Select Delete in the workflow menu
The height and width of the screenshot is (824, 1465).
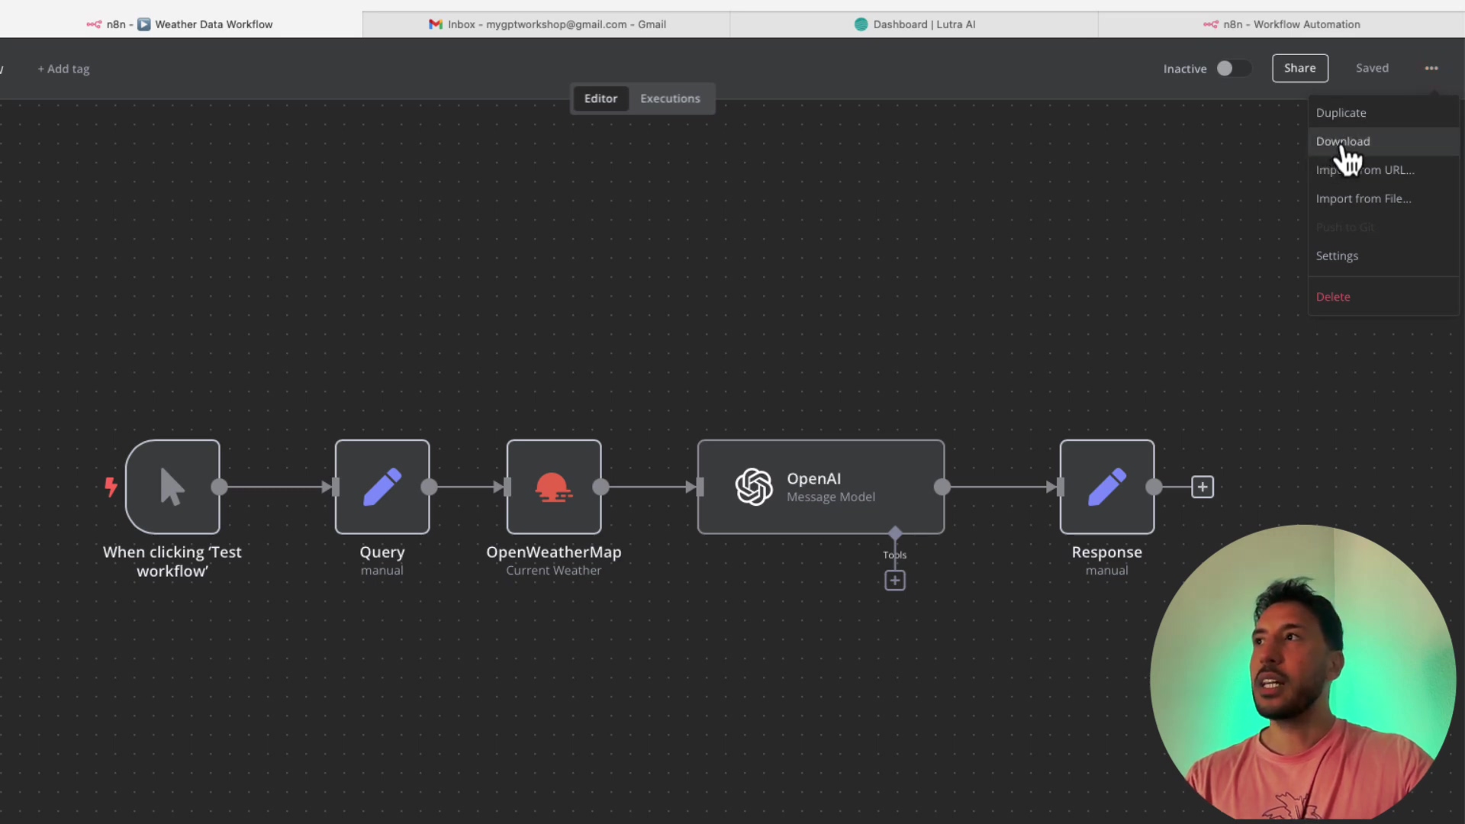tap(1333, 297)
